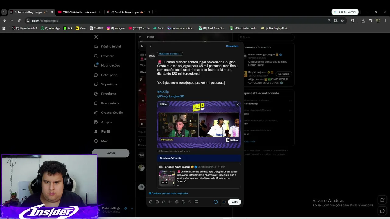Image resolution: width=390 pixels, height=219 pixels.
Task: Open more options for Ariana Araújo trend
Action: [x=290, y=101]
